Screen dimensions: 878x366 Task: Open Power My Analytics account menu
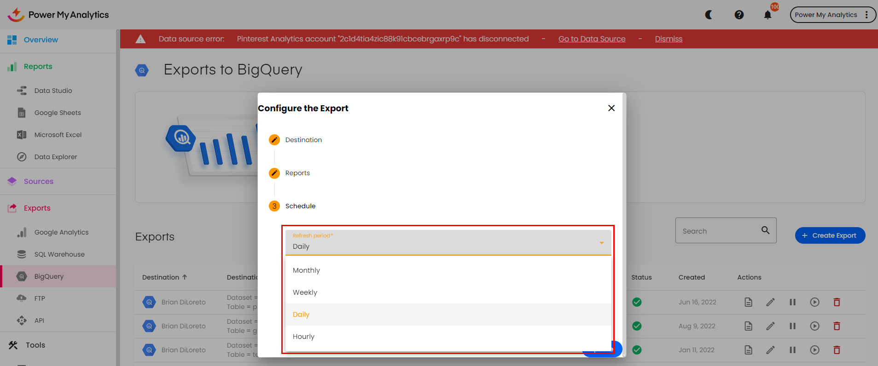(x=832, y=15)
